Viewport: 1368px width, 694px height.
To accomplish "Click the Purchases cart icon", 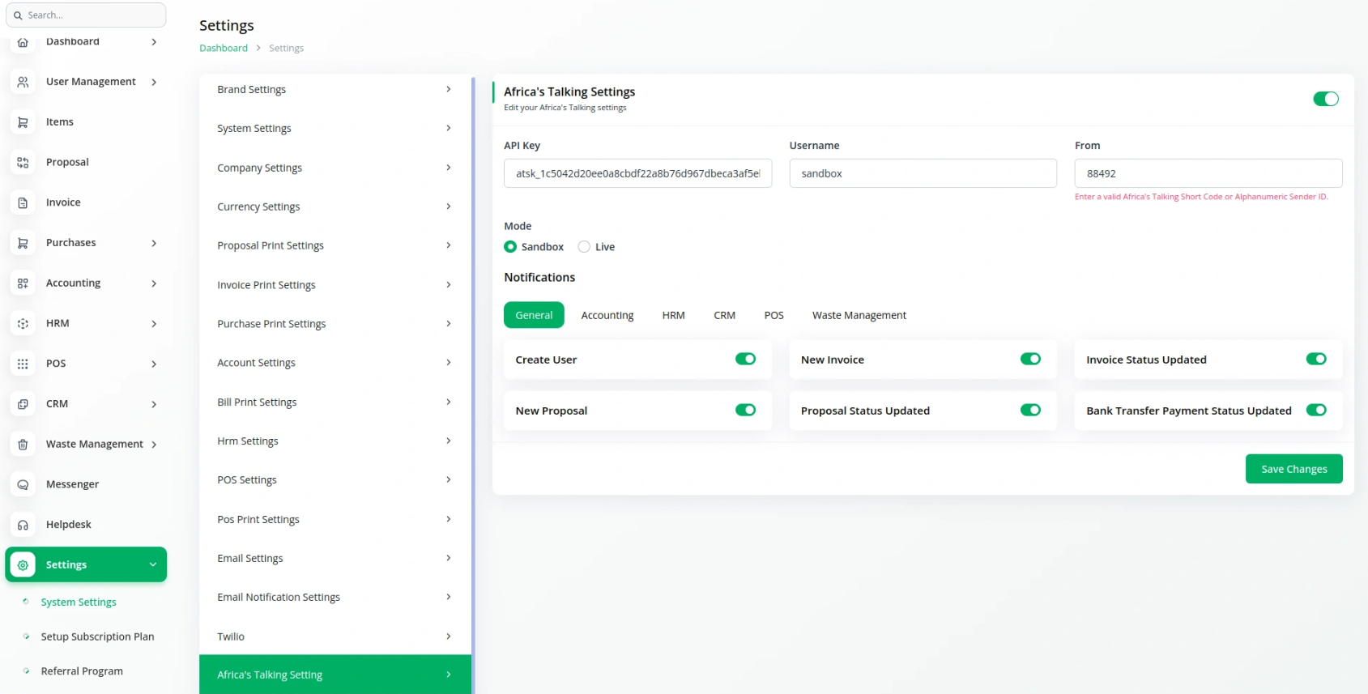I will pos(23,243).
